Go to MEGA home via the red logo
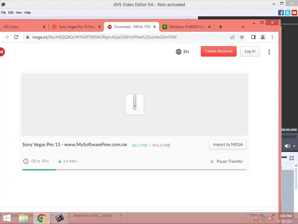 tap(2, 52)
